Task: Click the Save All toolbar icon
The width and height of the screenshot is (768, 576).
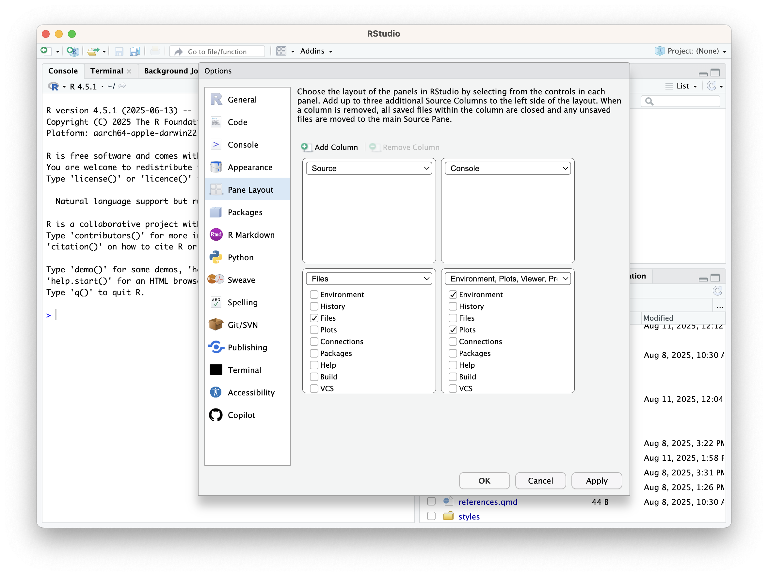Action: 135,51
